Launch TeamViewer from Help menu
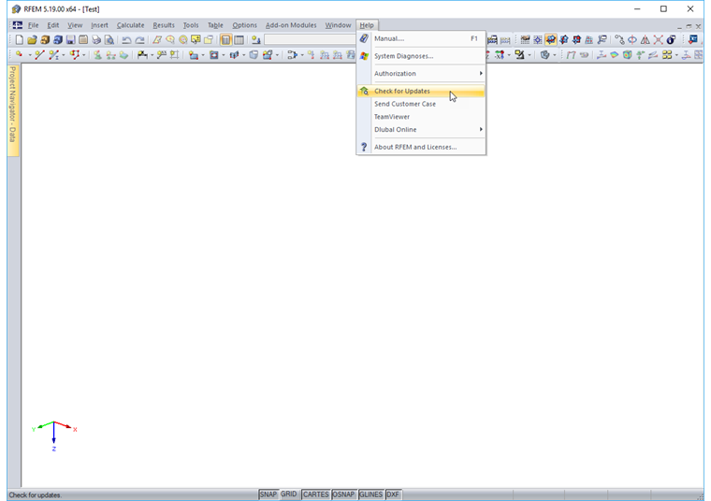Viewport: 711px width, 501px height. pos(421,117)
